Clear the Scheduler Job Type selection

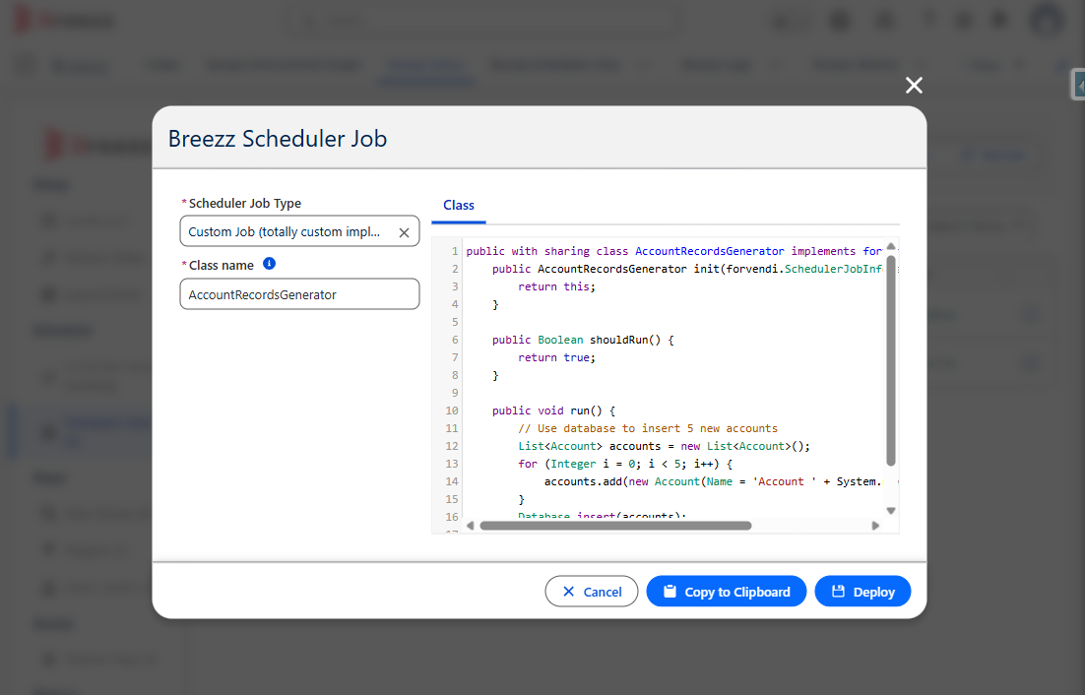point(404,232)
